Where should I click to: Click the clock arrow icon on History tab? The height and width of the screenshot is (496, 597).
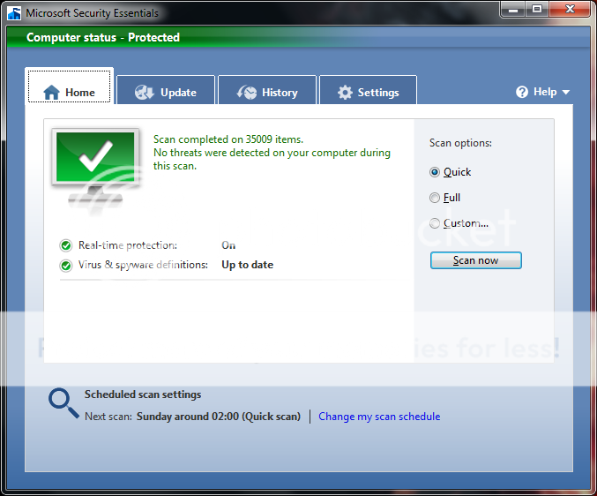point(247,92)
